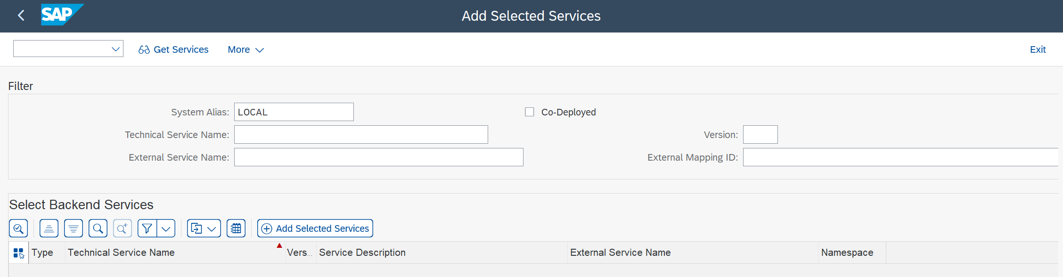The height and width of the screenshot is (277, 1063).
Task: Expand the export options dropdown
Action: [x=212, y=228]
